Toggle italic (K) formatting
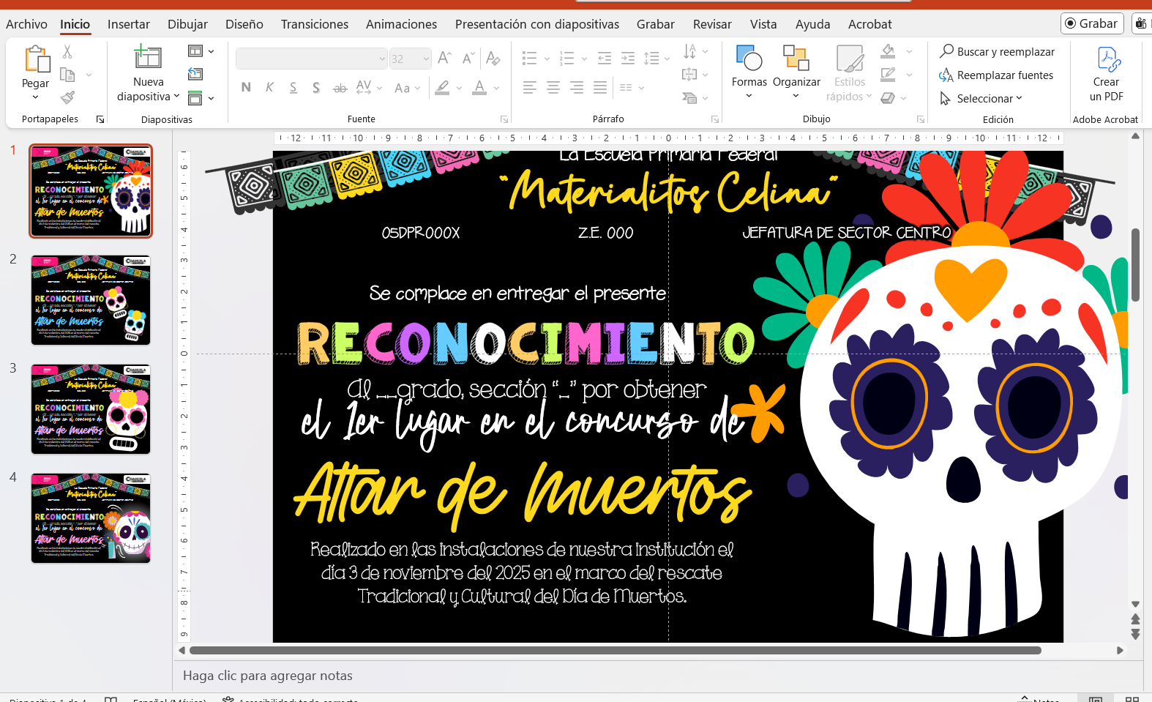This screenshot has height=702, width=1152. (x=269, y=88)
